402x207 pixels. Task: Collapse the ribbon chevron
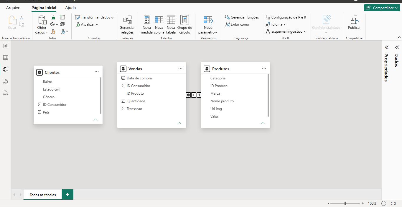399,37
